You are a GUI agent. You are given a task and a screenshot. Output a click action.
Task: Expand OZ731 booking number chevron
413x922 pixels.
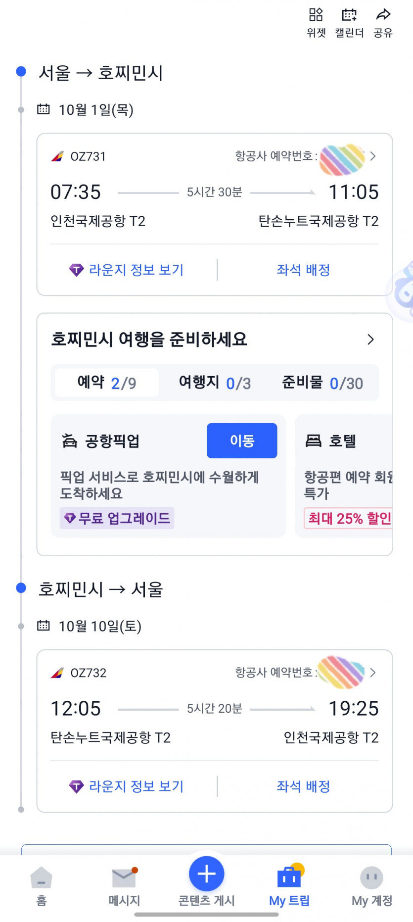tap(373, 156)
